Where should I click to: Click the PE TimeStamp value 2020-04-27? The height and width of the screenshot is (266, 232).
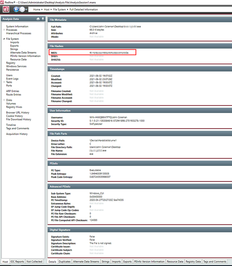[106, 200]
